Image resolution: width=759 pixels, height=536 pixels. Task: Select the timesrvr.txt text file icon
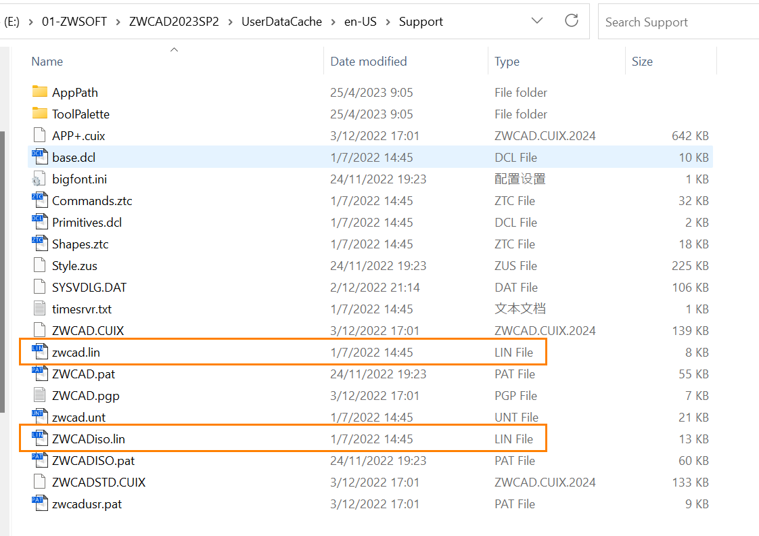coord(40,309)
